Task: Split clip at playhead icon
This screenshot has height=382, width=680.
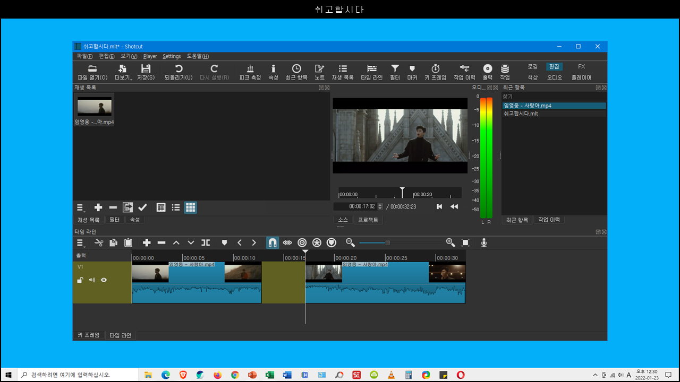Action: coord(206,242)
